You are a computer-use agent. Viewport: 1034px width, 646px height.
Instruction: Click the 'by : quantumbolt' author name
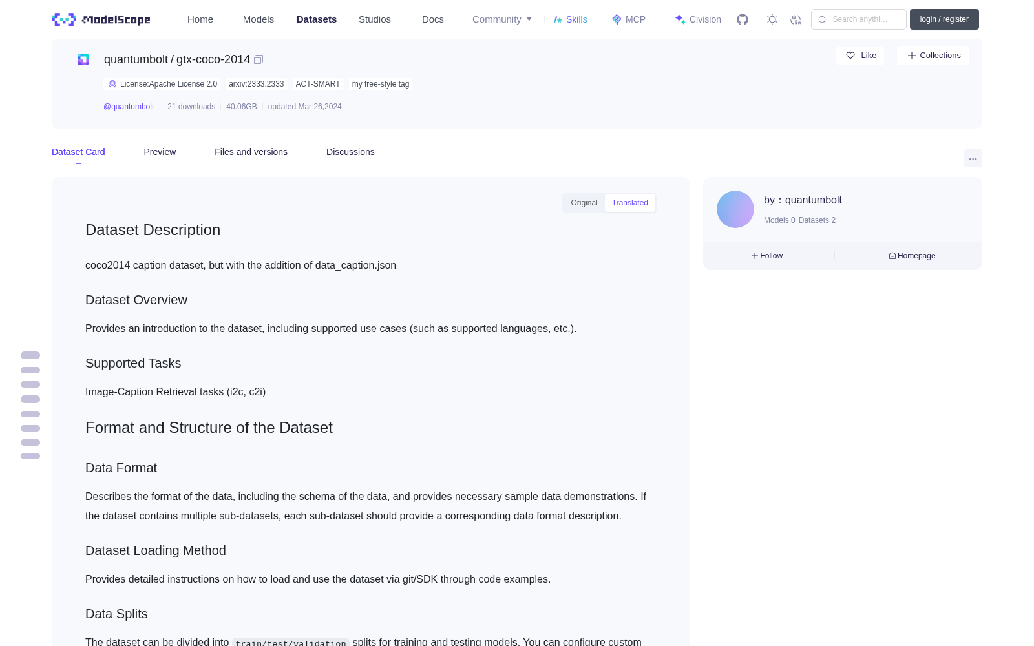803,200
